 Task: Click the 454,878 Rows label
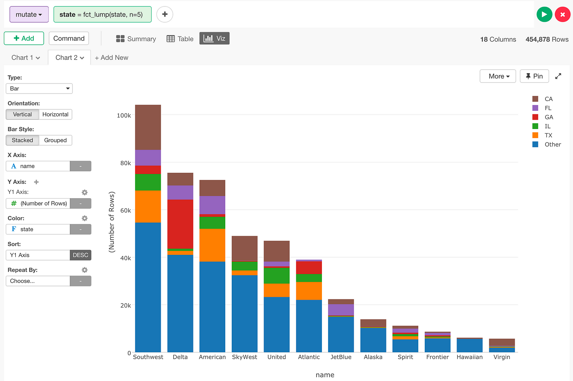[x=547, y=39]
